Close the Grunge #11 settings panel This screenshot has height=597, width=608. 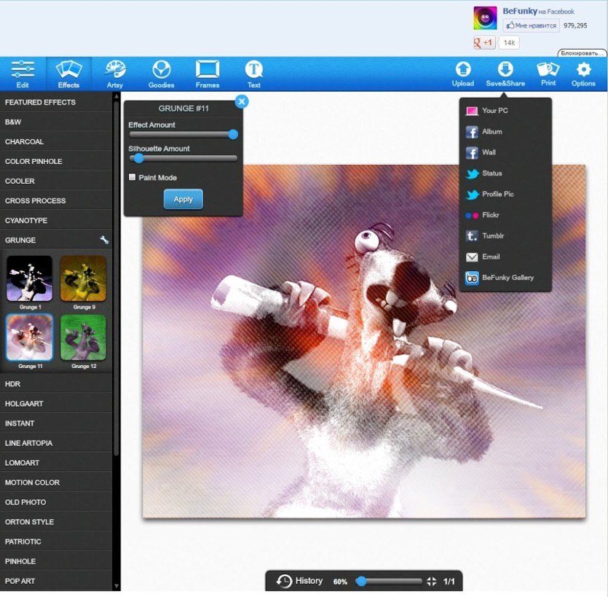(242, 102)
